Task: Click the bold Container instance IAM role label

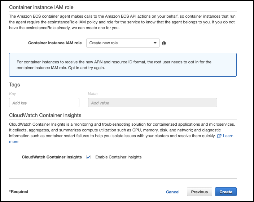Action: pos(55,43)
